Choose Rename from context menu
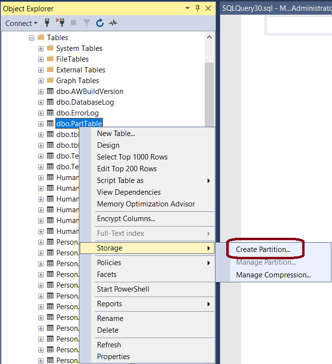332x364 pixels. pyautogui.click(x=147, y=318)
